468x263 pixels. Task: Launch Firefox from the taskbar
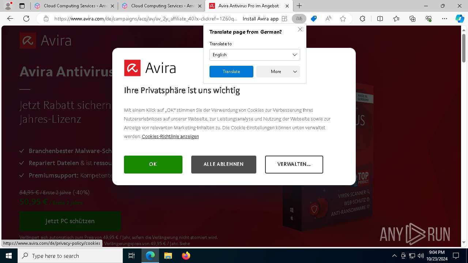[186, 256]
